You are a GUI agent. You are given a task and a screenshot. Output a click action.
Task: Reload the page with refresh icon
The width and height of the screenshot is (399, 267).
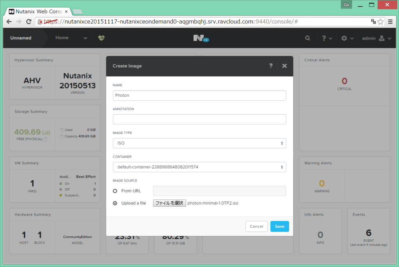pos(29,22)
